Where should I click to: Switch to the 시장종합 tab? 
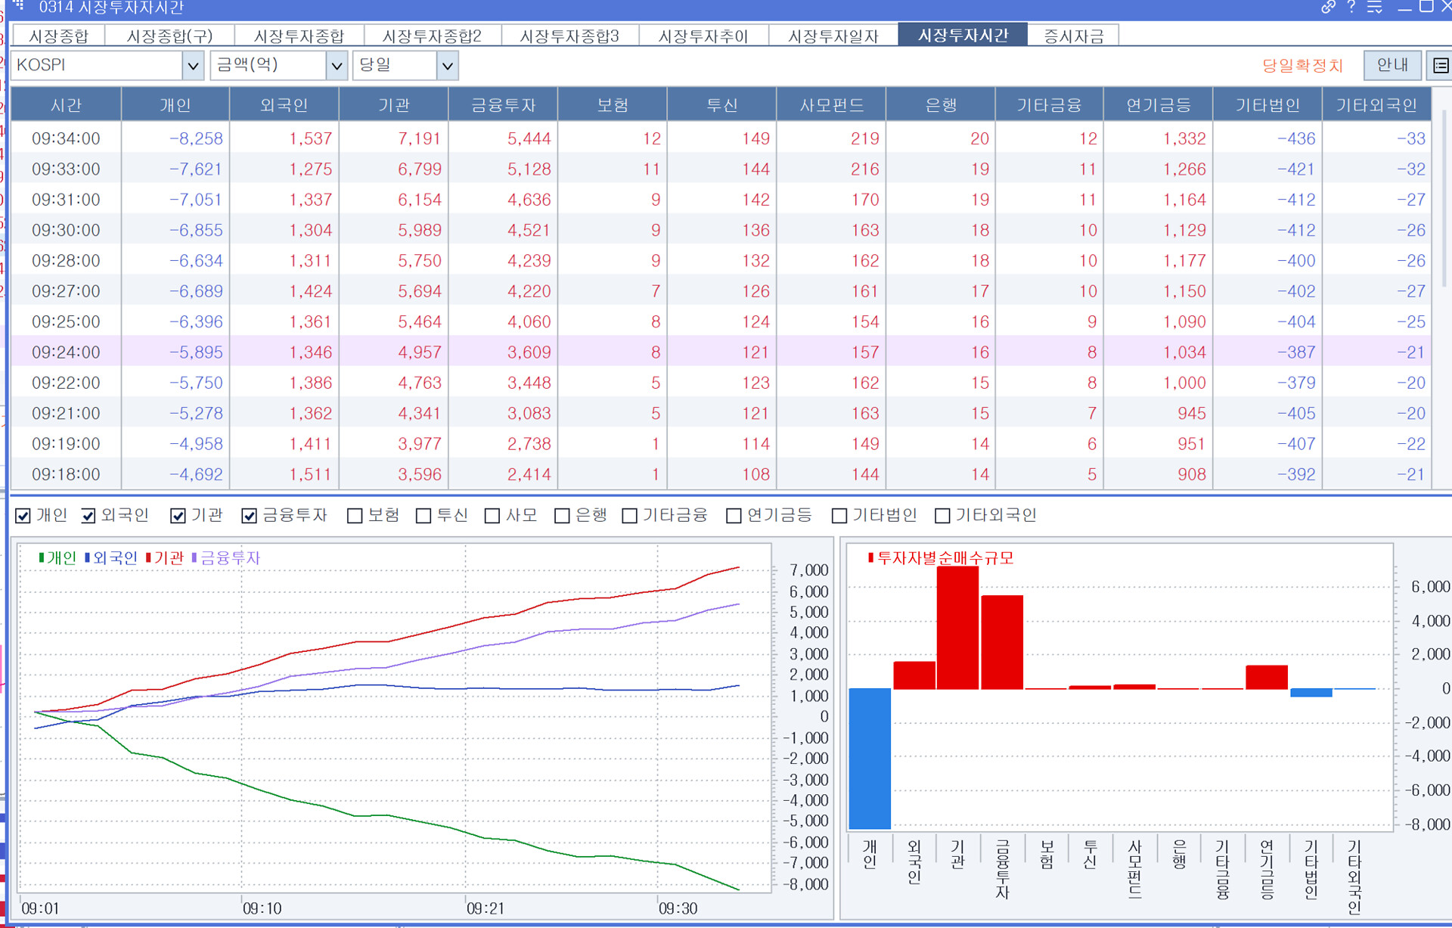[x=59, y=36]
